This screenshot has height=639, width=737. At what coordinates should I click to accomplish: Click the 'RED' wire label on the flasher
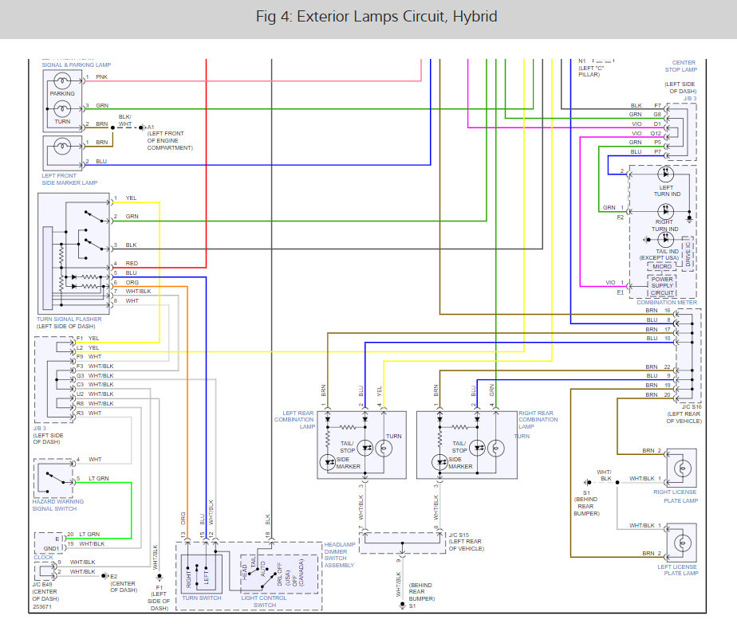coord(132,264)
